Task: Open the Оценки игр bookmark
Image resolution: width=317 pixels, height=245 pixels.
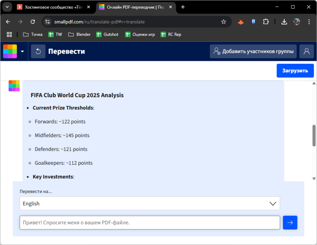Action: pos(140,35)
